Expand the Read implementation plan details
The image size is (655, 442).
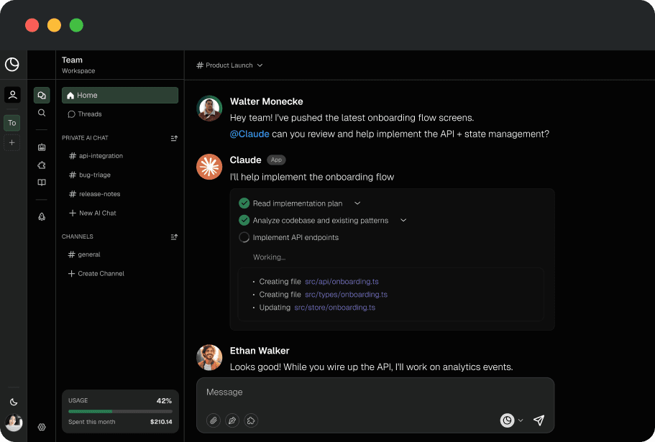click(357, 203)
